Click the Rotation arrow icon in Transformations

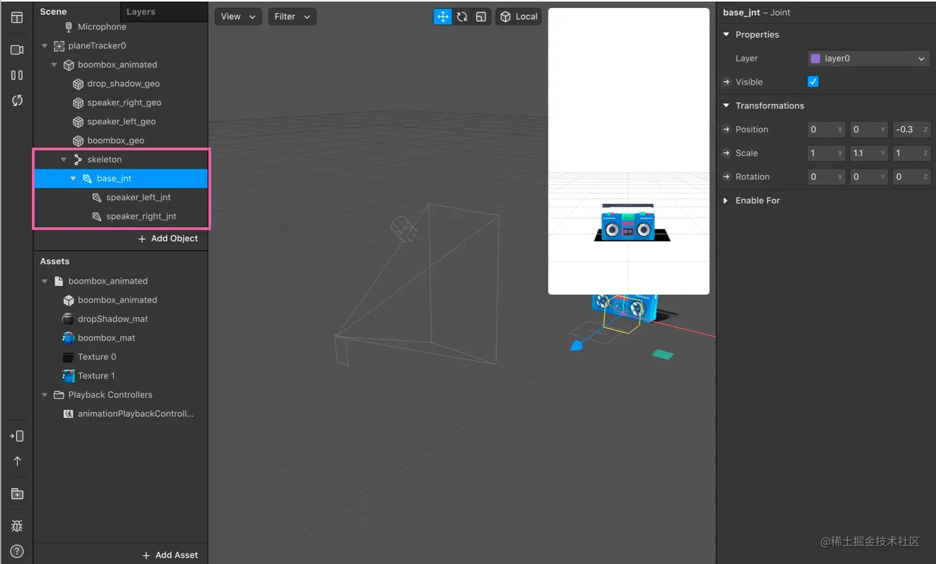(x=726, y=177)
